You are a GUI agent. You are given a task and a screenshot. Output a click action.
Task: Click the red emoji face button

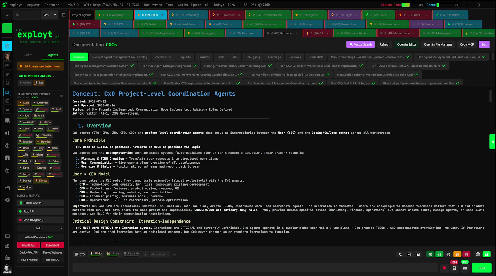tap(466, 254)
